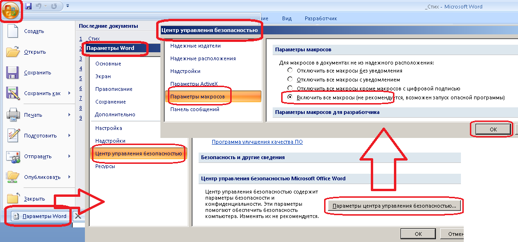Click the Redo icon in quick access toolbar

point(54,6)
